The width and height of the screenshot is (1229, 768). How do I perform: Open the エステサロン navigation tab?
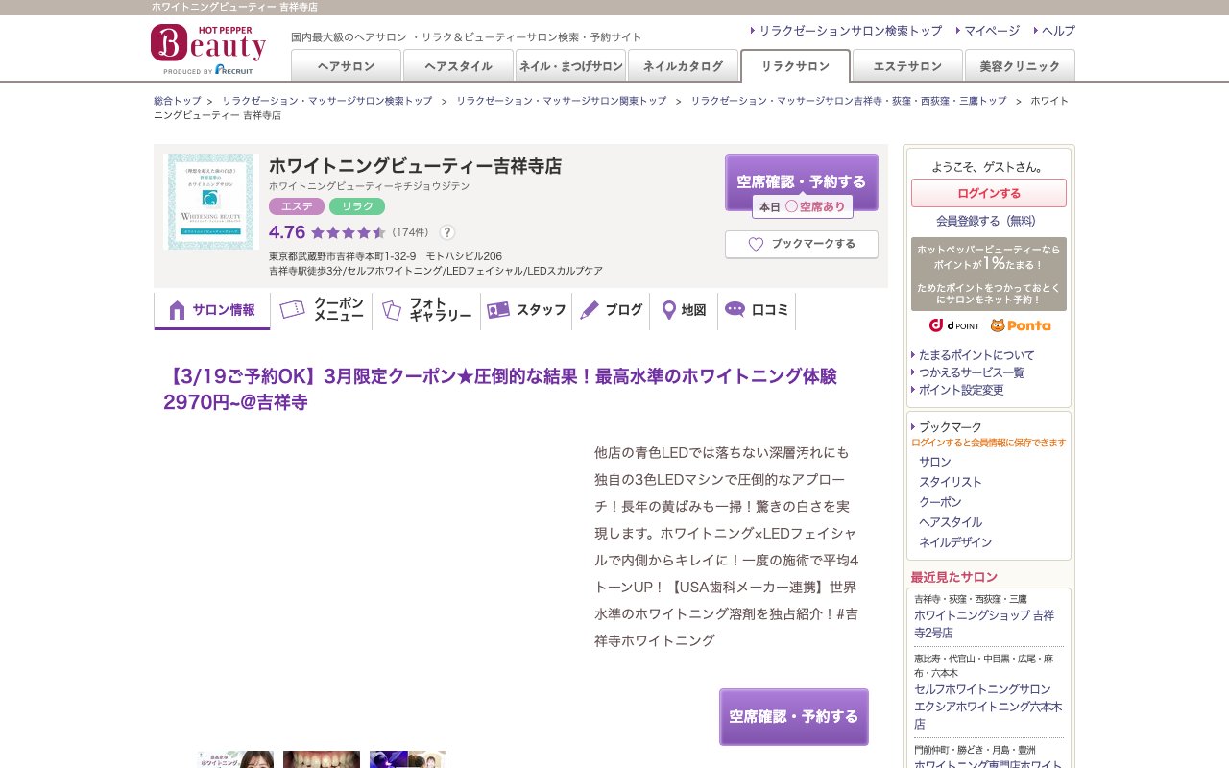pos(905,65)
